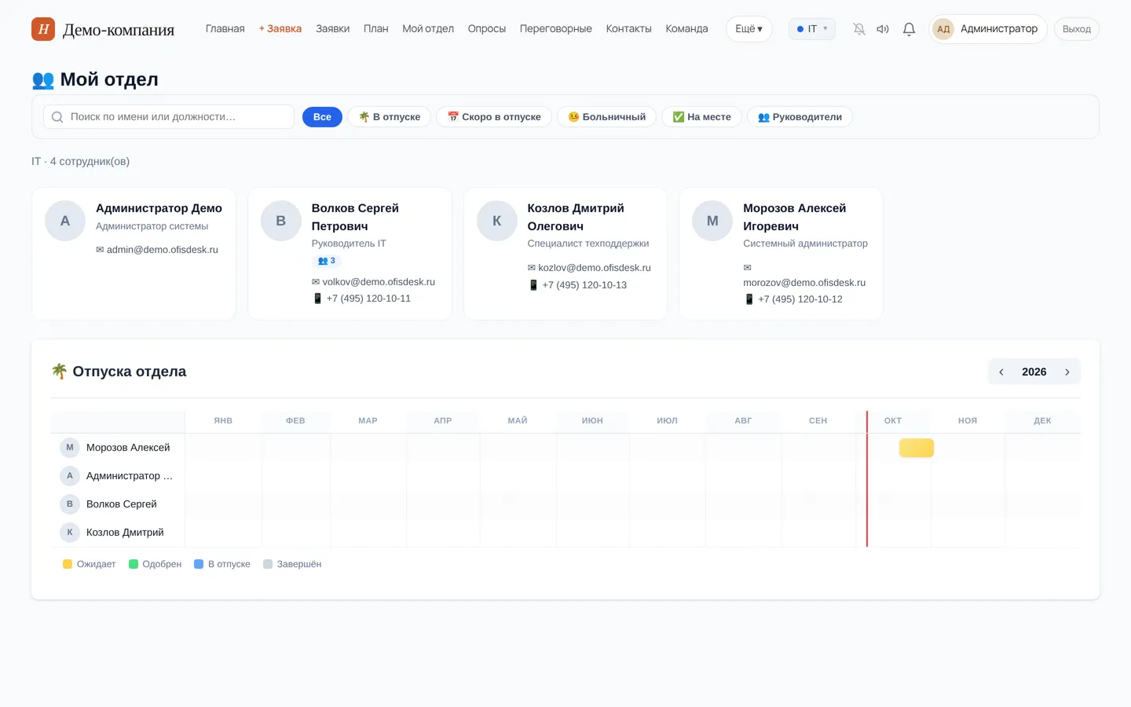Open the Команда page
This screenshot has height=707, width=1131.
click(x=686, y=29)
